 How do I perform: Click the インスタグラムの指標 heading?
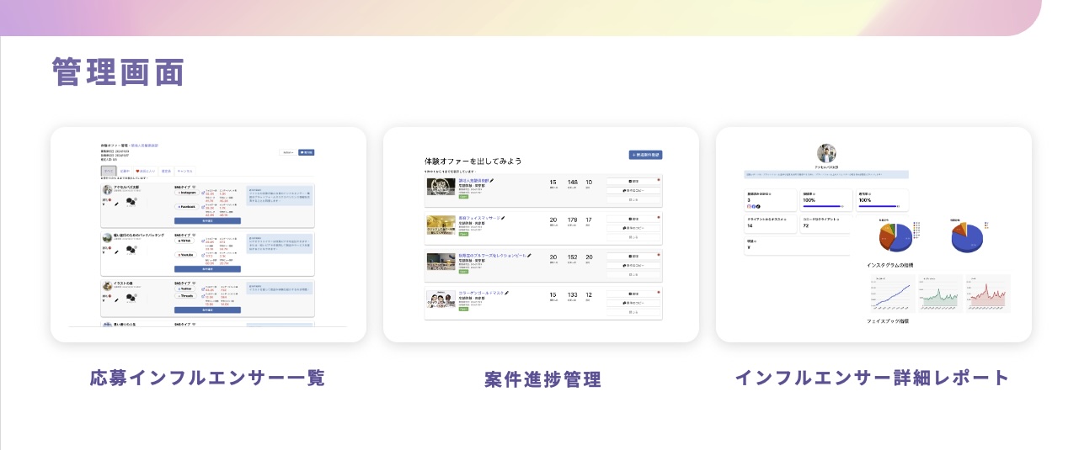[x=889, y=265]
